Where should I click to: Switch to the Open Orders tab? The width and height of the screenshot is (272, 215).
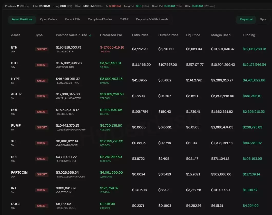pos(48,19)
